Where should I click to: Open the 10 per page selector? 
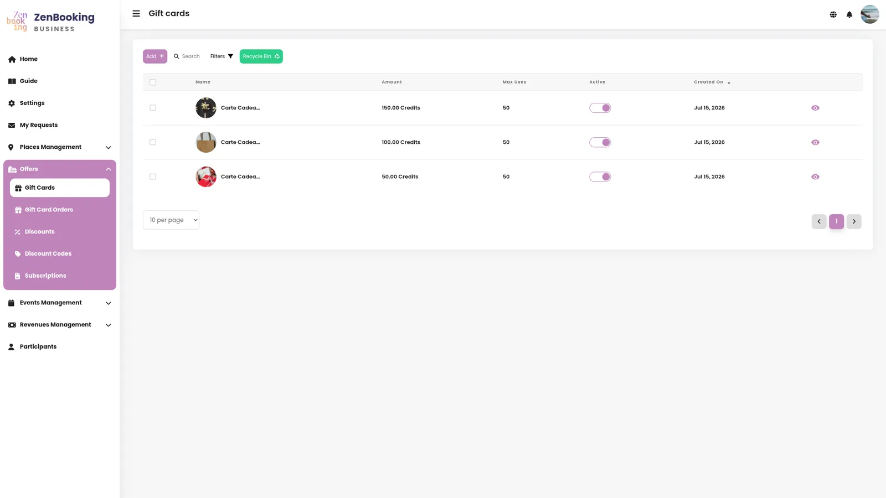click(171, 220)
